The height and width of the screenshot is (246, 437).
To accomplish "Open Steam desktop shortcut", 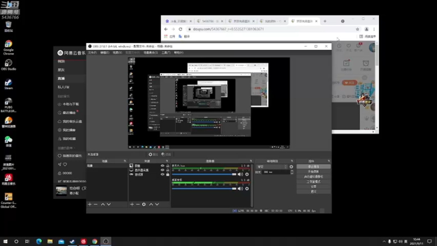I will pos(8,84).
